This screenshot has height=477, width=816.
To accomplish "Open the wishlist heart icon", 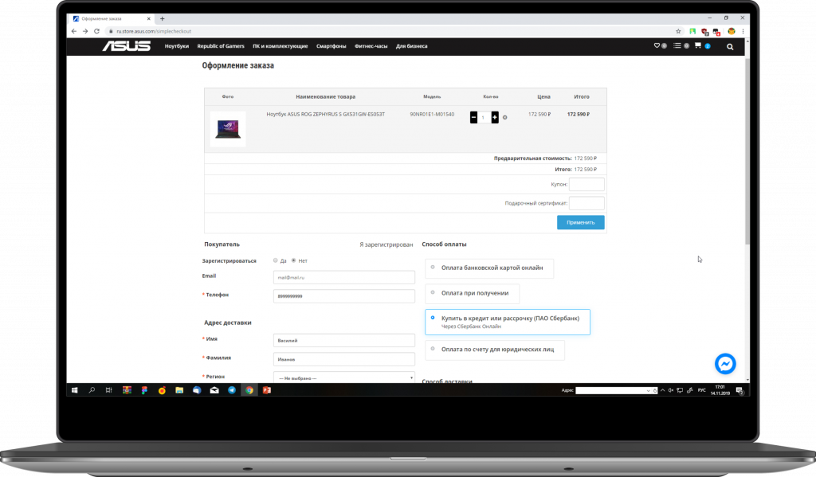I will point(657,45).
